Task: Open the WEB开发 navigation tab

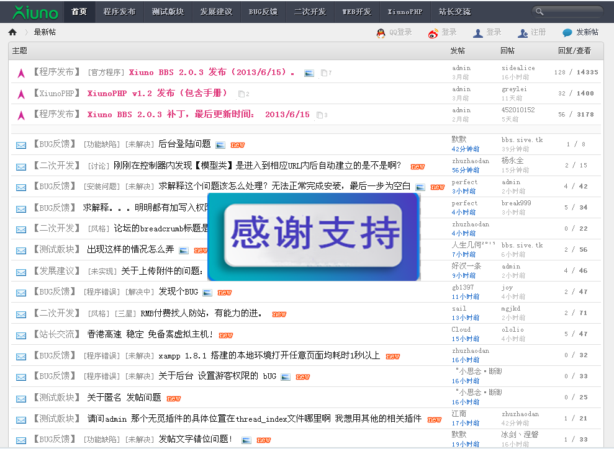Action: 357,12
